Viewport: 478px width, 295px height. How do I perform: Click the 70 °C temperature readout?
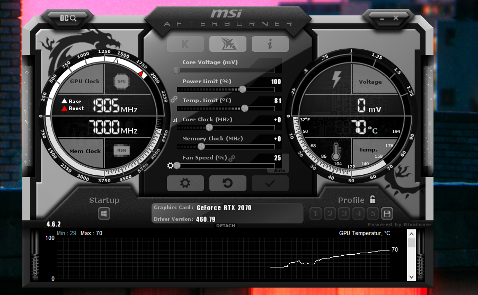pyautogui.click(x=364, y=127)
